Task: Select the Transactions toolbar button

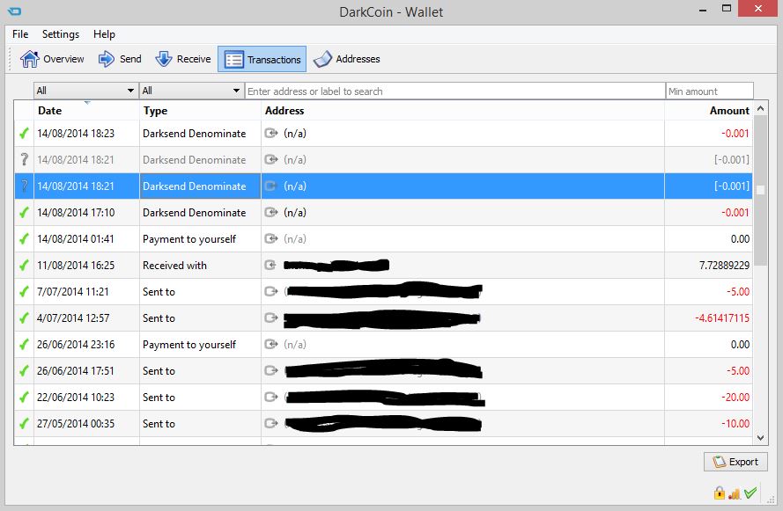Action: pyautogui.click(x=262, y=59)
